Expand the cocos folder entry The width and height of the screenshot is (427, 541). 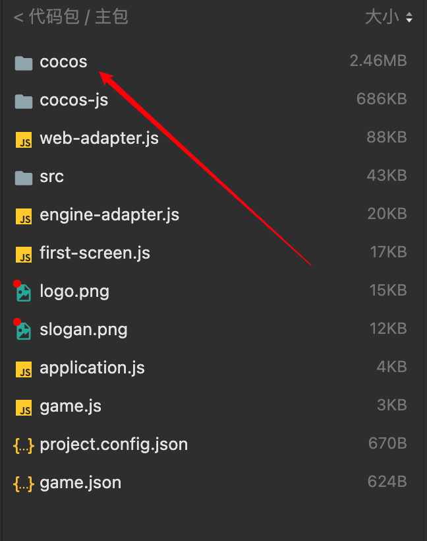pyautogui.click(x=63, y=62)
